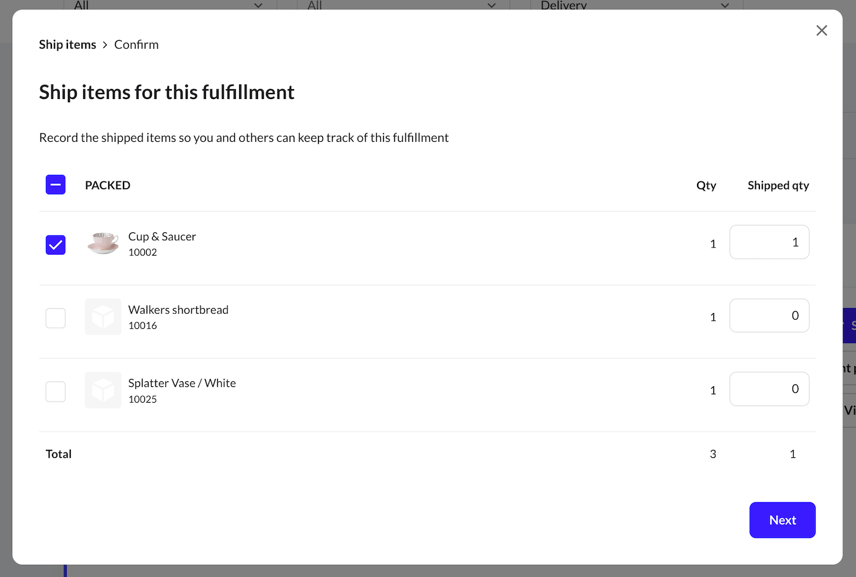This screenshot has height=577, width=856.
Task: Go to the Confirm breadcrumb step
Action: pos(136,45)
